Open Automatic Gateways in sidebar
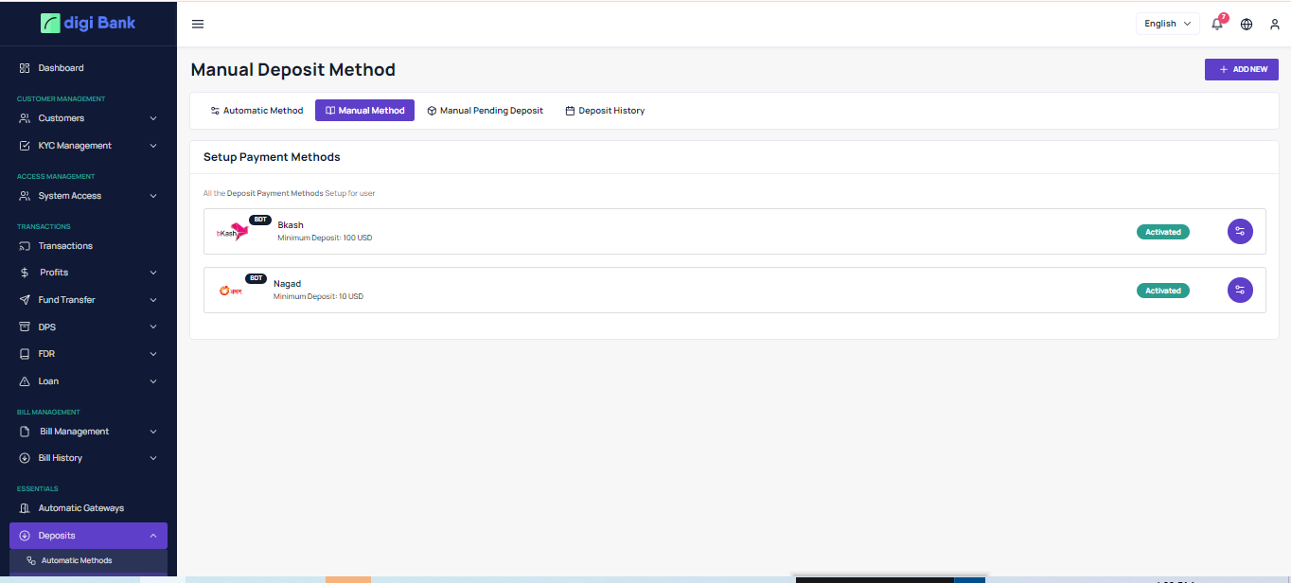Image resolution: width=1291 pixels, height=583 pixels. 80,508
